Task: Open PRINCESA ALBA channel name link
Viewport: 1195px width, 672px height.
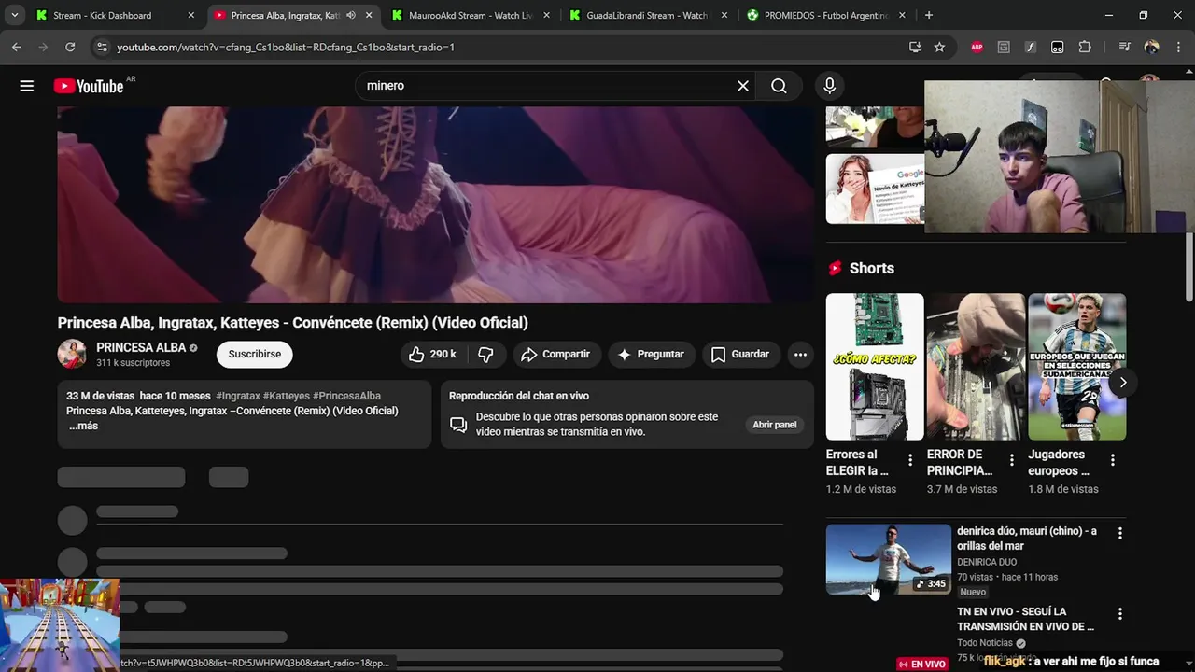Action: pyautogui.click(x=141, y=347)
